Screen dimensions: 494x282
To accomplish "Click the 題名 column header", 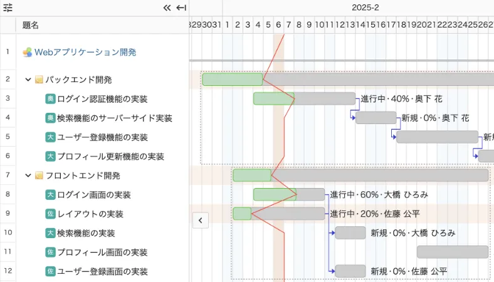I will click(x=31, y=25).
